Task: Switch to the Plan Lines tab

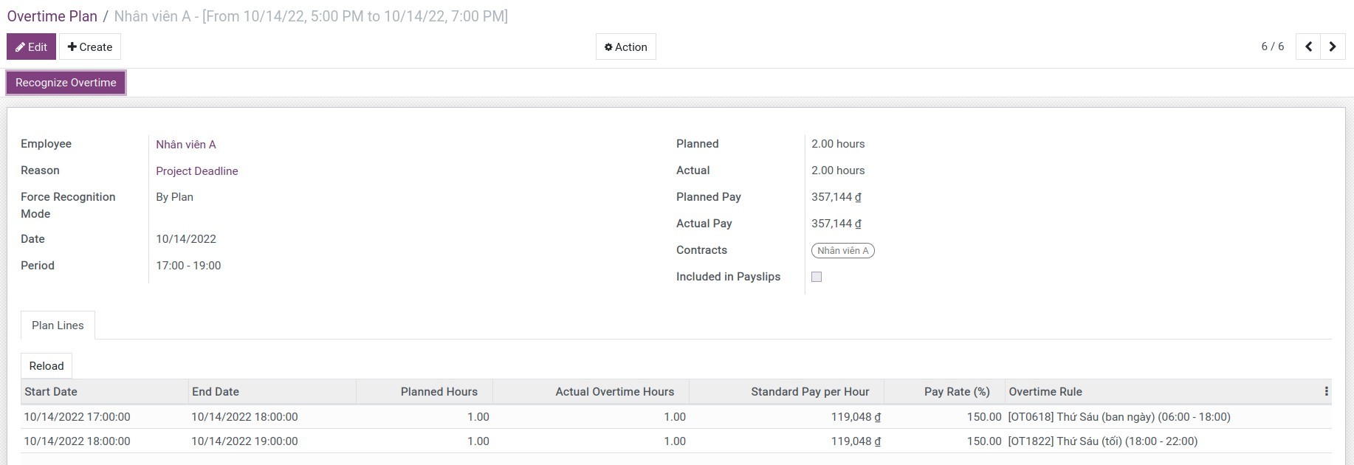Action: point(58,325)
